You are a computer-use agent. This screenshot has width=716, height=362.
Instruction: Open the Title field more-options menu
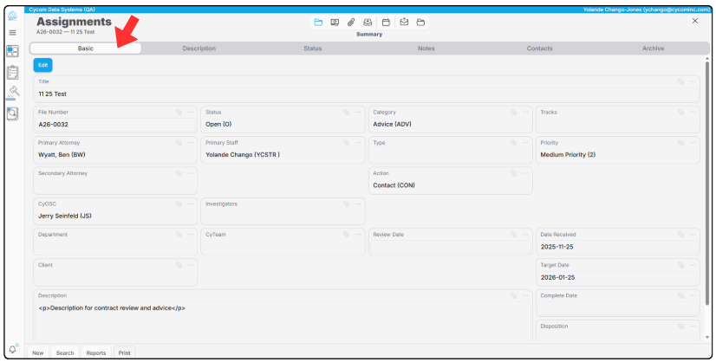[x=693, y=81]
